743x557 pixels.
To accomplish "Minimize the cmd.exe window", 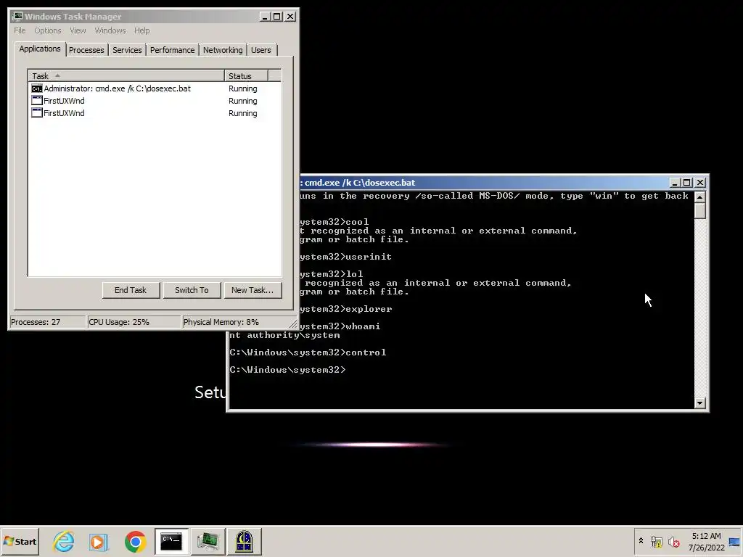I will (x=675, y=183).
